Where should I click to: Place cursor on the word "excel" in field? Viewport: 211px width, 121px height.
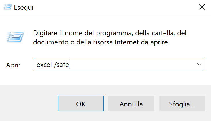[43, 65]
